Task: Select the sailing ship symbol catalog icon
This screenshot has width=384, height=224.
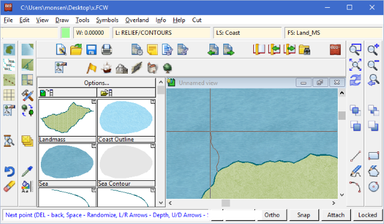Action: pos(106,68)
